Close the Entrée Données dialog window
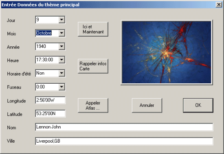Viewport: 224px width, 154px height. [219, 5]
